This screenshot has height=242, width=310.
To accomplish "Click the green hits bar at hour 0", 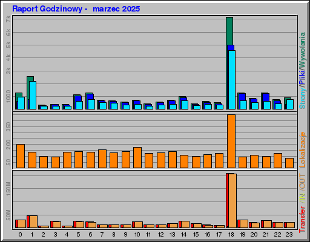I will [x=19, y=95].
